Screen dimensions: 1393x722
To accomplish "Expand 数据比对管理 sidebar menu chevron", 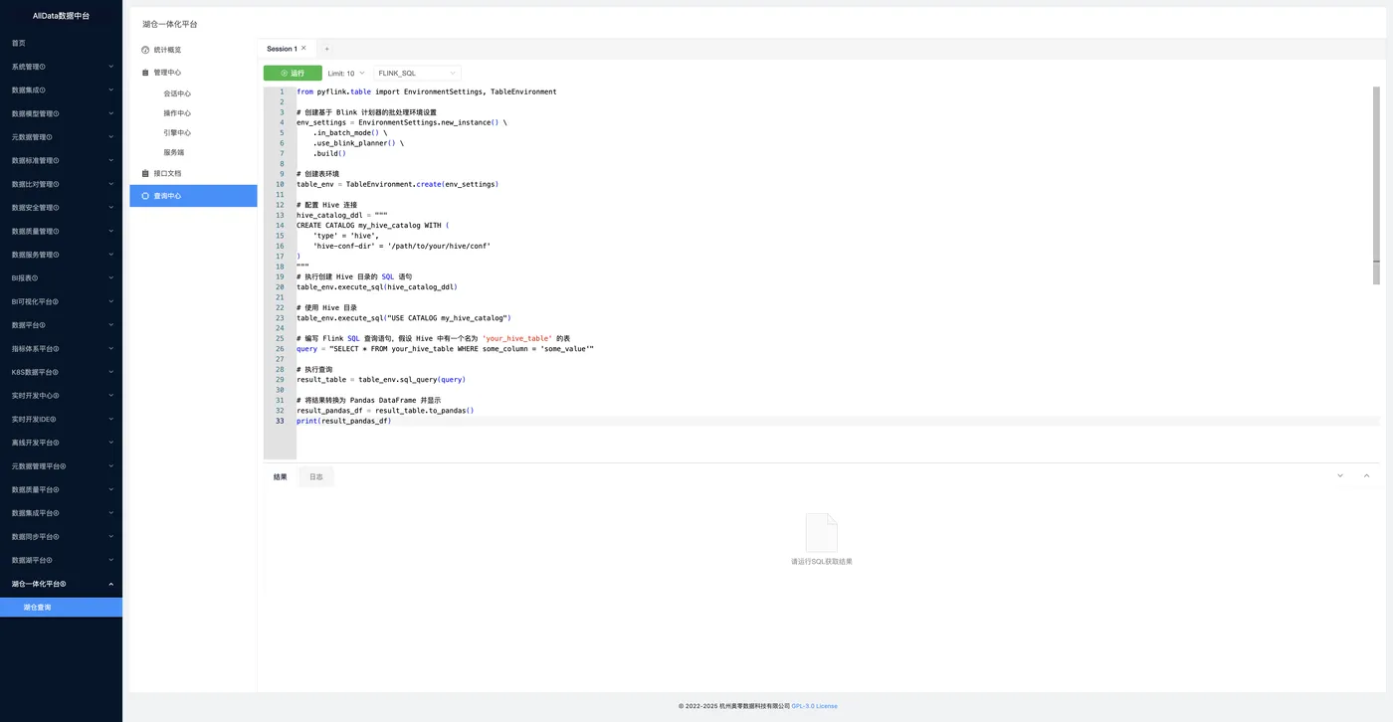I will [110, 184].
